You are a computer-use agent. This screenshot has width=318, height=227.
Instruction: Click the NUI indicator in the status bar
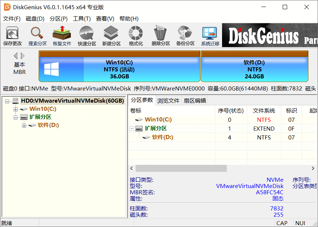(301, 223)
